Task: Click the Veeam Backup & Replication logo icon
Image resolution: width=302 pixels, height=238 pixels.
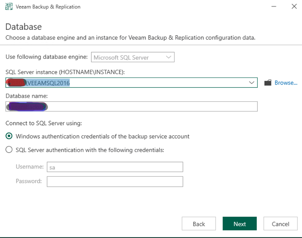Action: point(9,6)
